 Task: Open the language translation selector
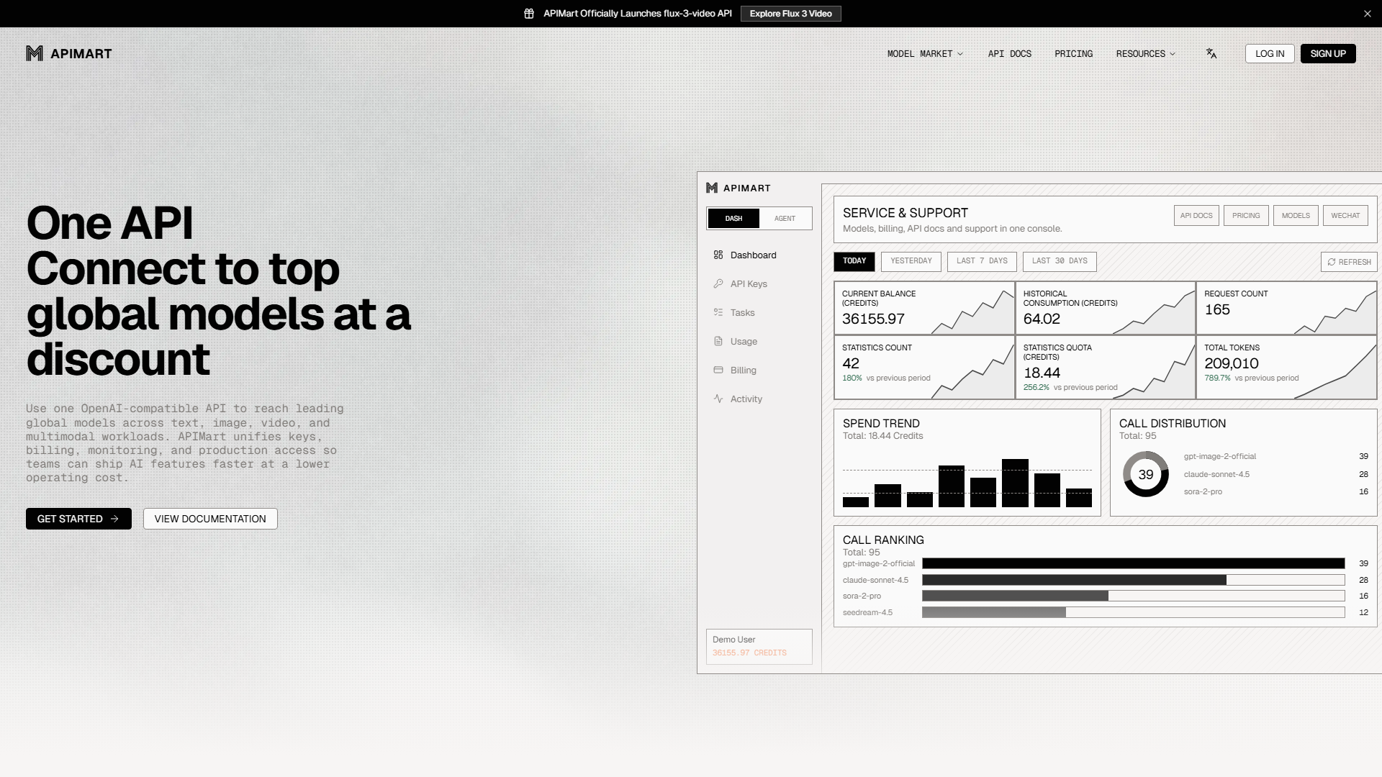(x=1211, y=53)
